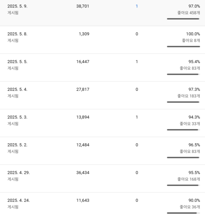Click the 95.4% like percentage

tap(194, 61)
